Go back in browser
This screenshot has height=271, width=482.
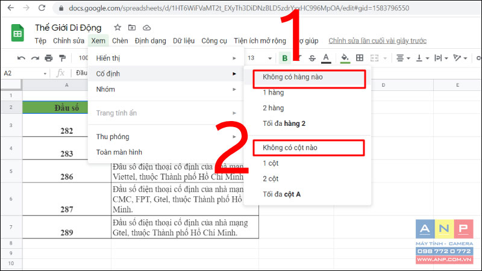pos(11,8)
